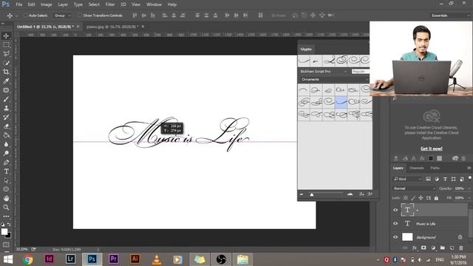Screen dimensions: 473x266
Task: Select the Lasso tool
Action: 6,54
